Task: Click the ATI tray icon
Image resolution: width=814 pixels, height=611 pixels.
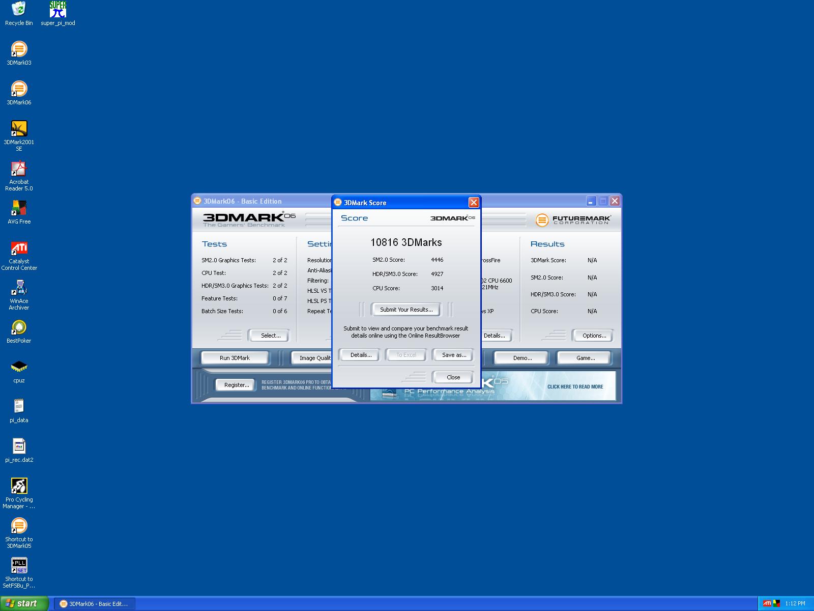Action: [x=767, y=603]
